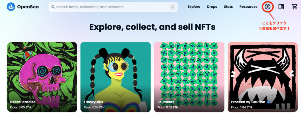301x116 pixels.
Task: Open the Stats menu
Action: pos(228,7)
